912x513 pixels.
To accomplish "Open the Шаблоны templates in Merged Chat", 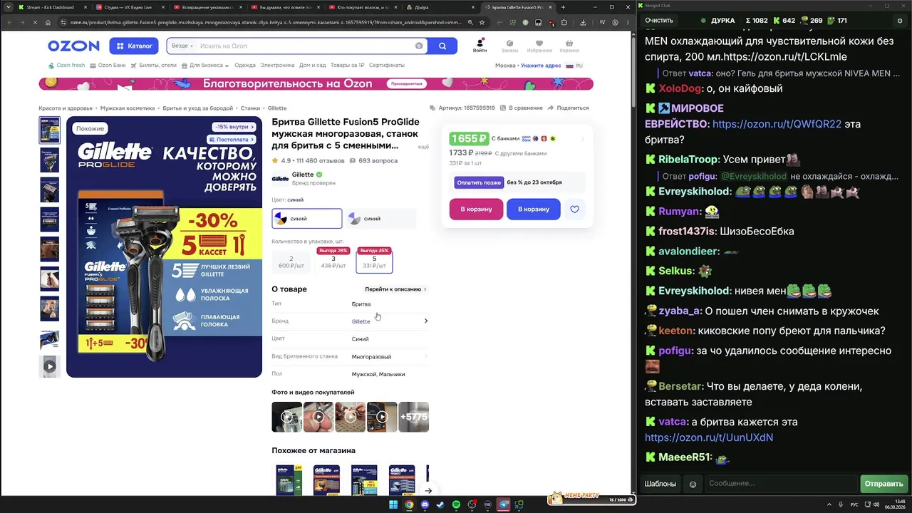I will coord(660,484).
